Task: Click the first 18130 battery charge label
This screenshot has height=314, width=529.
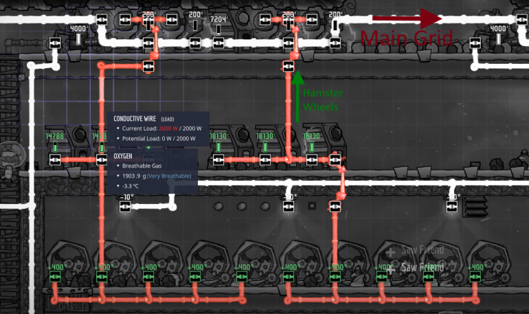Action: tap(218, 136)
